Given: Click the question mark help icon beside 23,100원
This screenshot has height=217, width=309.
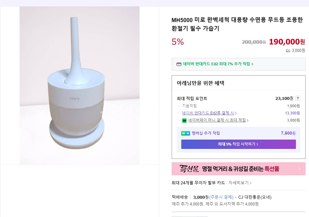Looking at the screenshot, I should tap(298, 99).
